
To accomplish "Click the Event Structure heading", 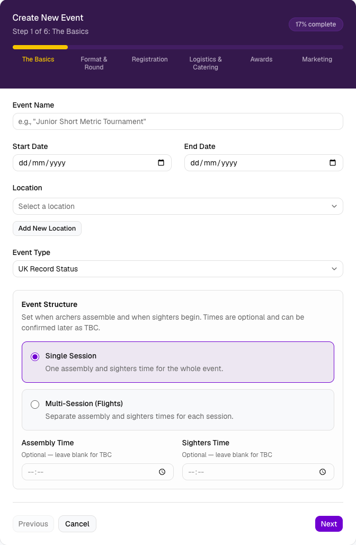I will tap(49, 304).
